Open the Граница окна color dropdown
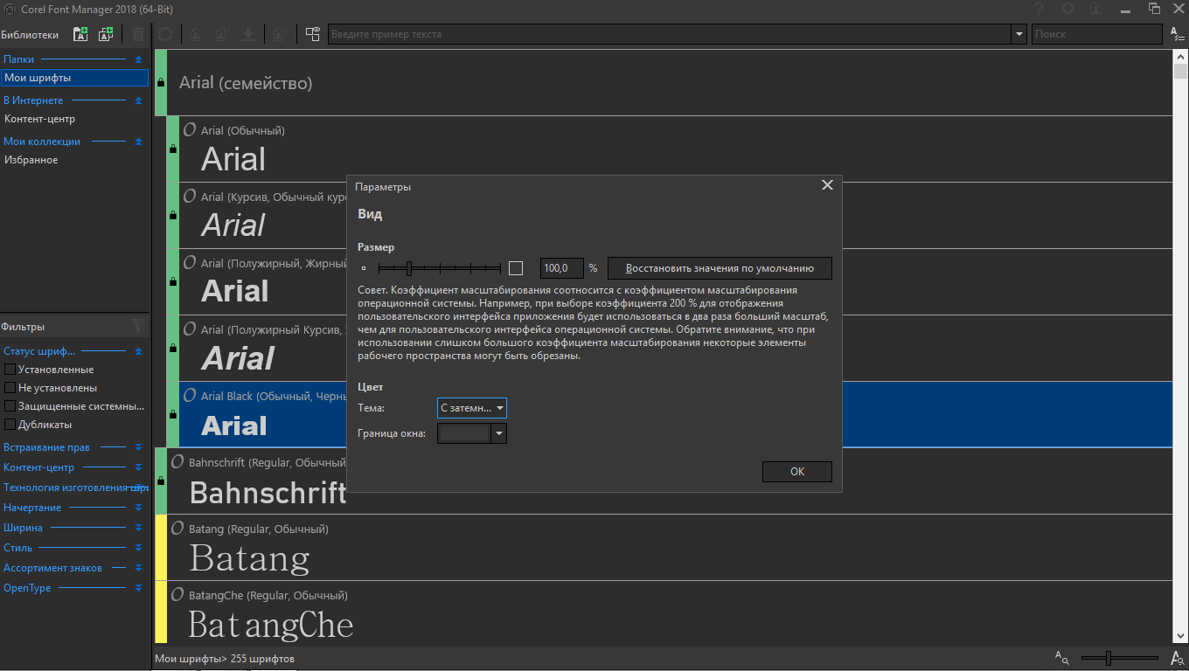Image resolution: width=1189 pixels, height=671 pixels. [499, 433]
